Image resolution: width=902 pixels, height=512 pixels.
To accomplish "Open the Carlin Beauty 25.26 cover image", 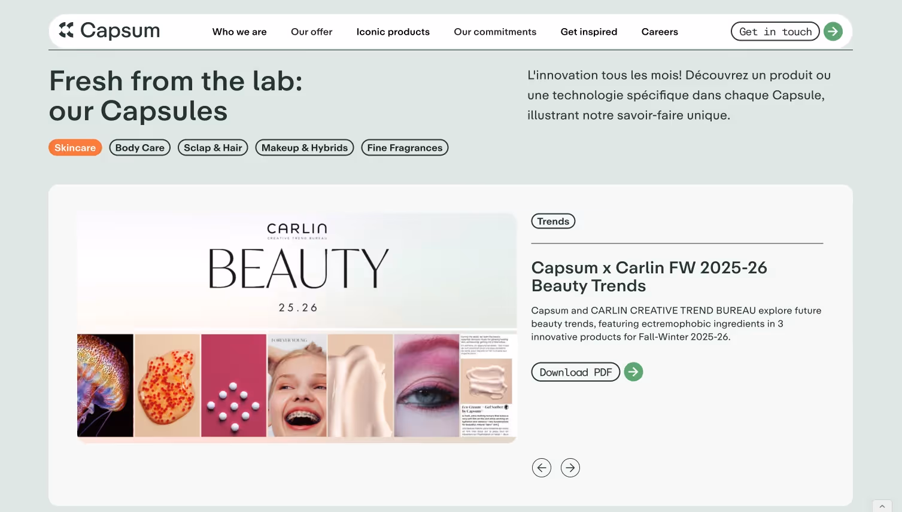I will [x=297, y=328].
